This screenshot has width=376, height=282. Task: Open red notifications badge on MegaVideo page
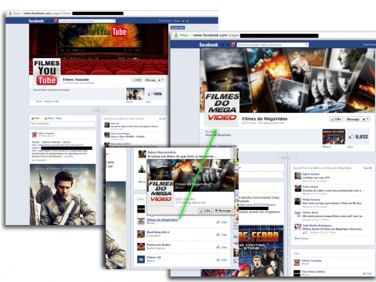click(x=233, y=44)
